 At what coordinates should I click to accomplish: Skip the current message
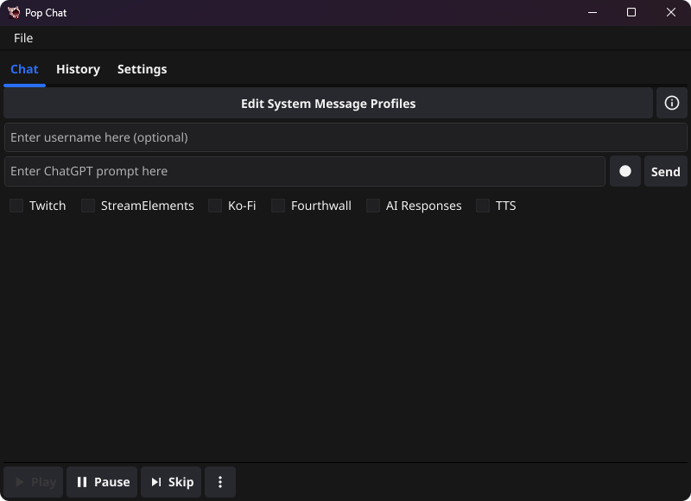[x=170, y=482]
